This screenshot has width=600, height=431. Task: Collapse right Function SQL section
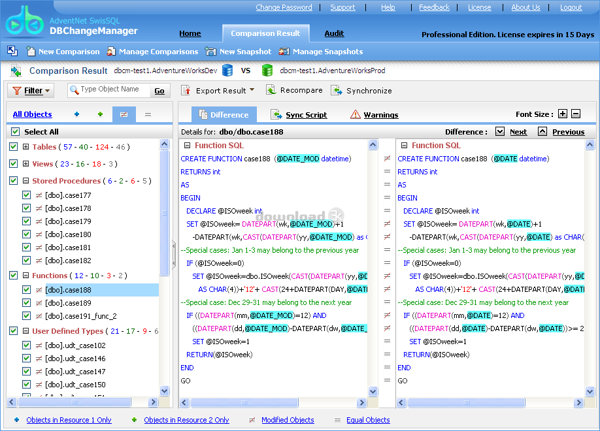[404, 146]
